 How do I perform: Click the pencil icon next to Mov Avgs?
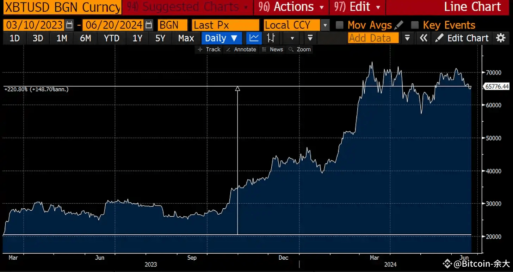click(398, 25)
